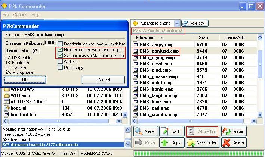Click the file icon of EMS_glad.emp
Screen dimensions: 265x157
136,70
